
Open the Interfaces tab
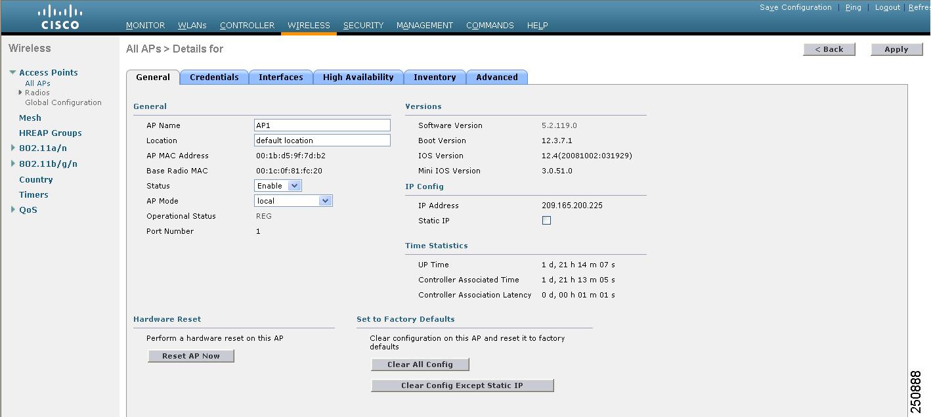[281, 77]
